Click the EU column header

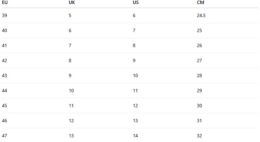5,2
